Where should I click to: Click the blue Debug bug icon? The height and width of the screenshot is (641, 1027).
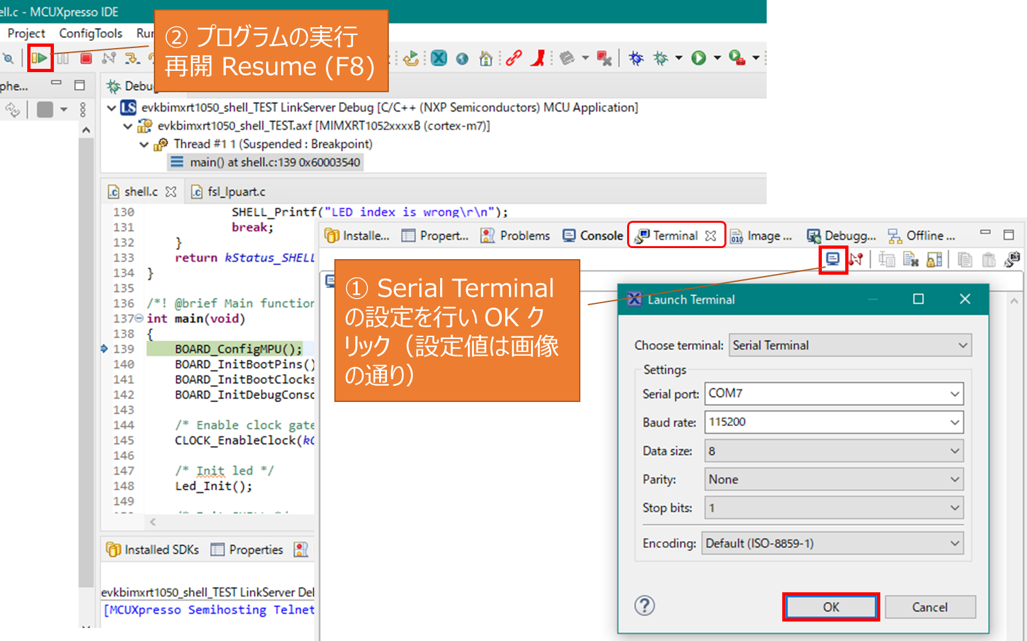point(636,58)
